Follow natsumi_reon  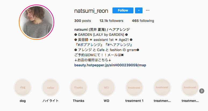(123, 10)
